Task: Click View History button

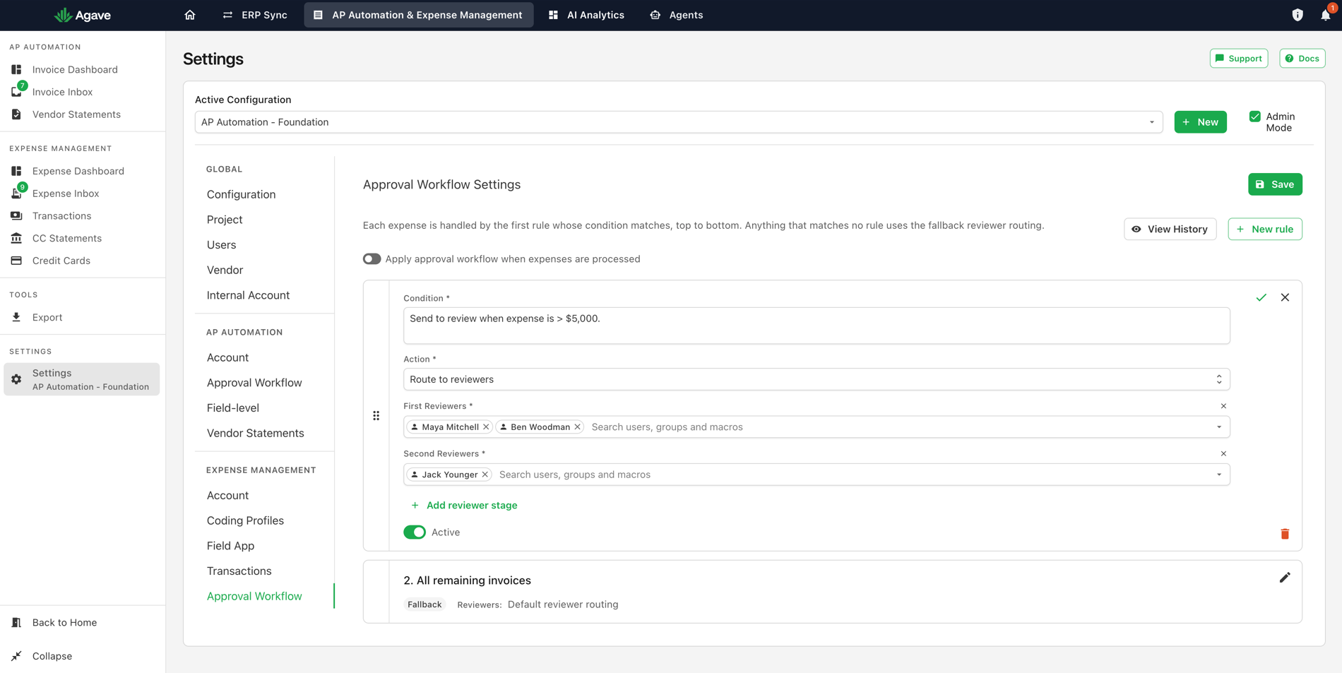Action: coord(1170,229)
